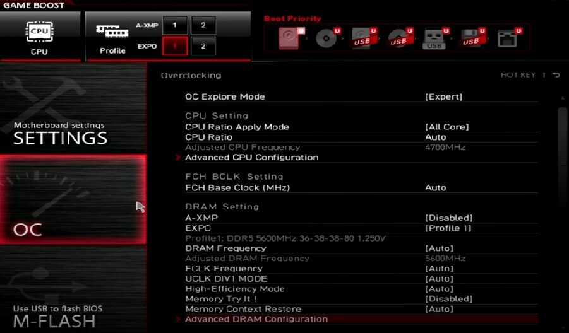This screenshot has width=569, height=333.
Task: Open the CPU Ratio Apply Mode options
Action: point(446,127)
